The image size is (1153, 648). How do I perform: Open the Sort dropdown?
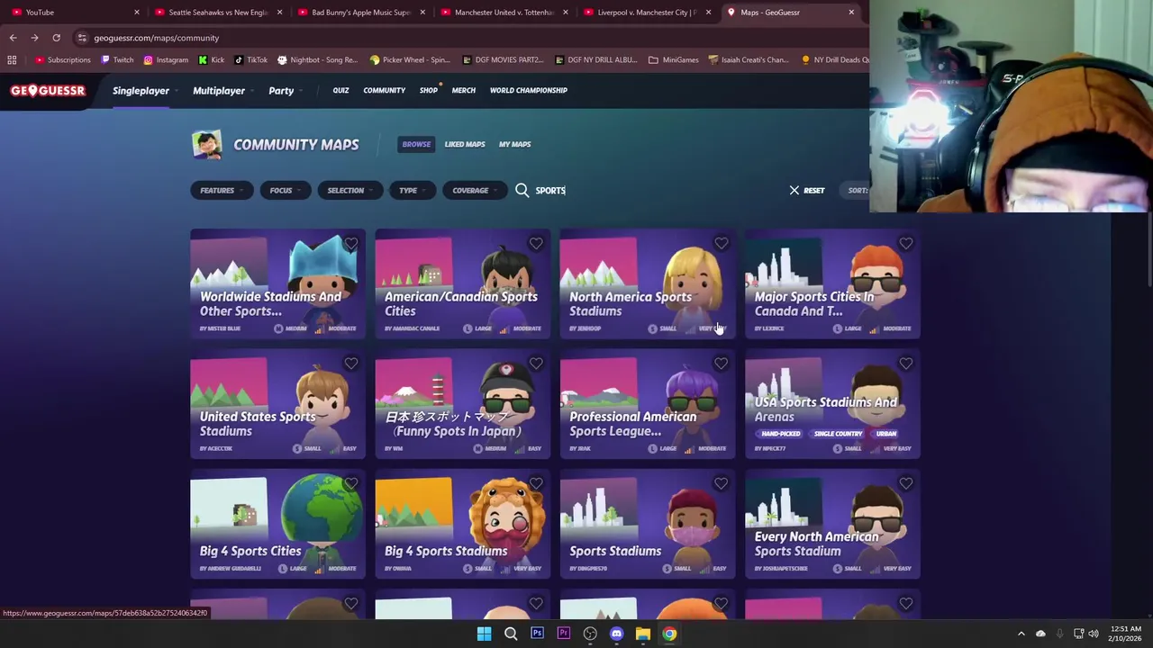tap(857, 190)
